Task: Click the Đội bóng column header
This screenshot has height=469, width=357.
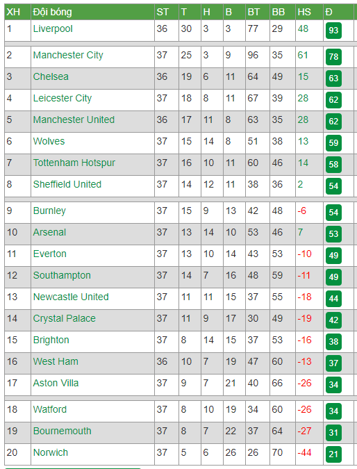Action: pyautogui.click(x=52, y=12)
